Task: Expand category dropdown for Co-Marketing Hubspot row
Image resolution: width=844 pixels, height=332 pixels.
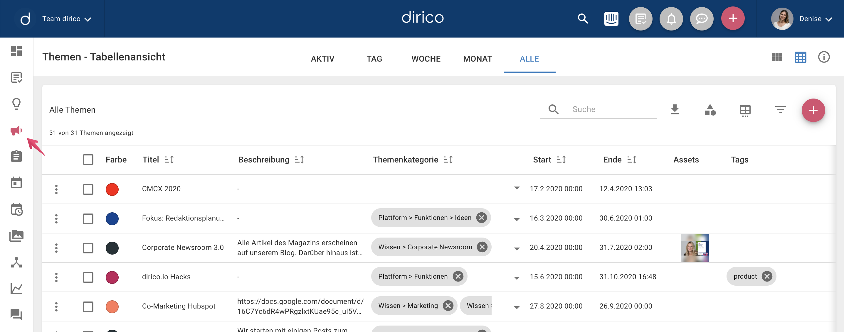Action: click(x=517, y=307)
